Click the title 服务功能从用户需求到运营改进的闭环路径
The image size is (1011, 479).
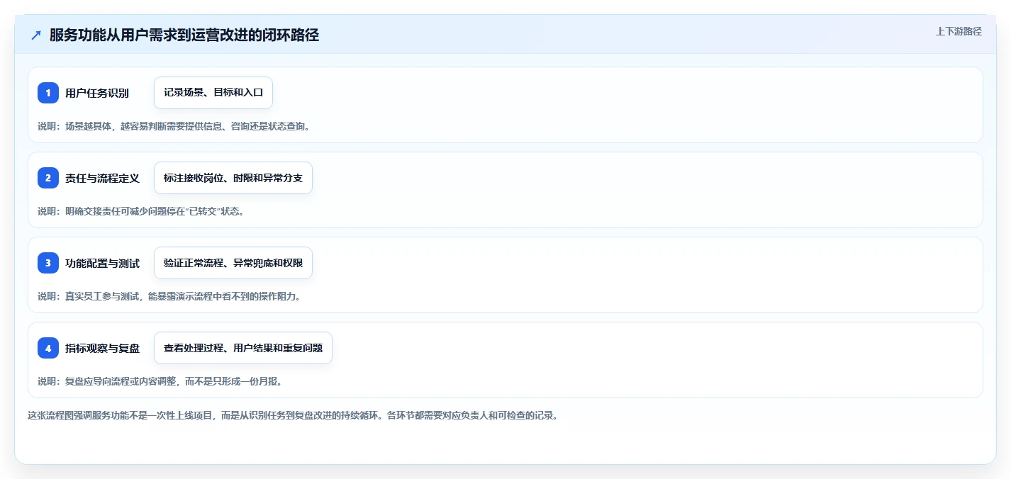[184, 35]
